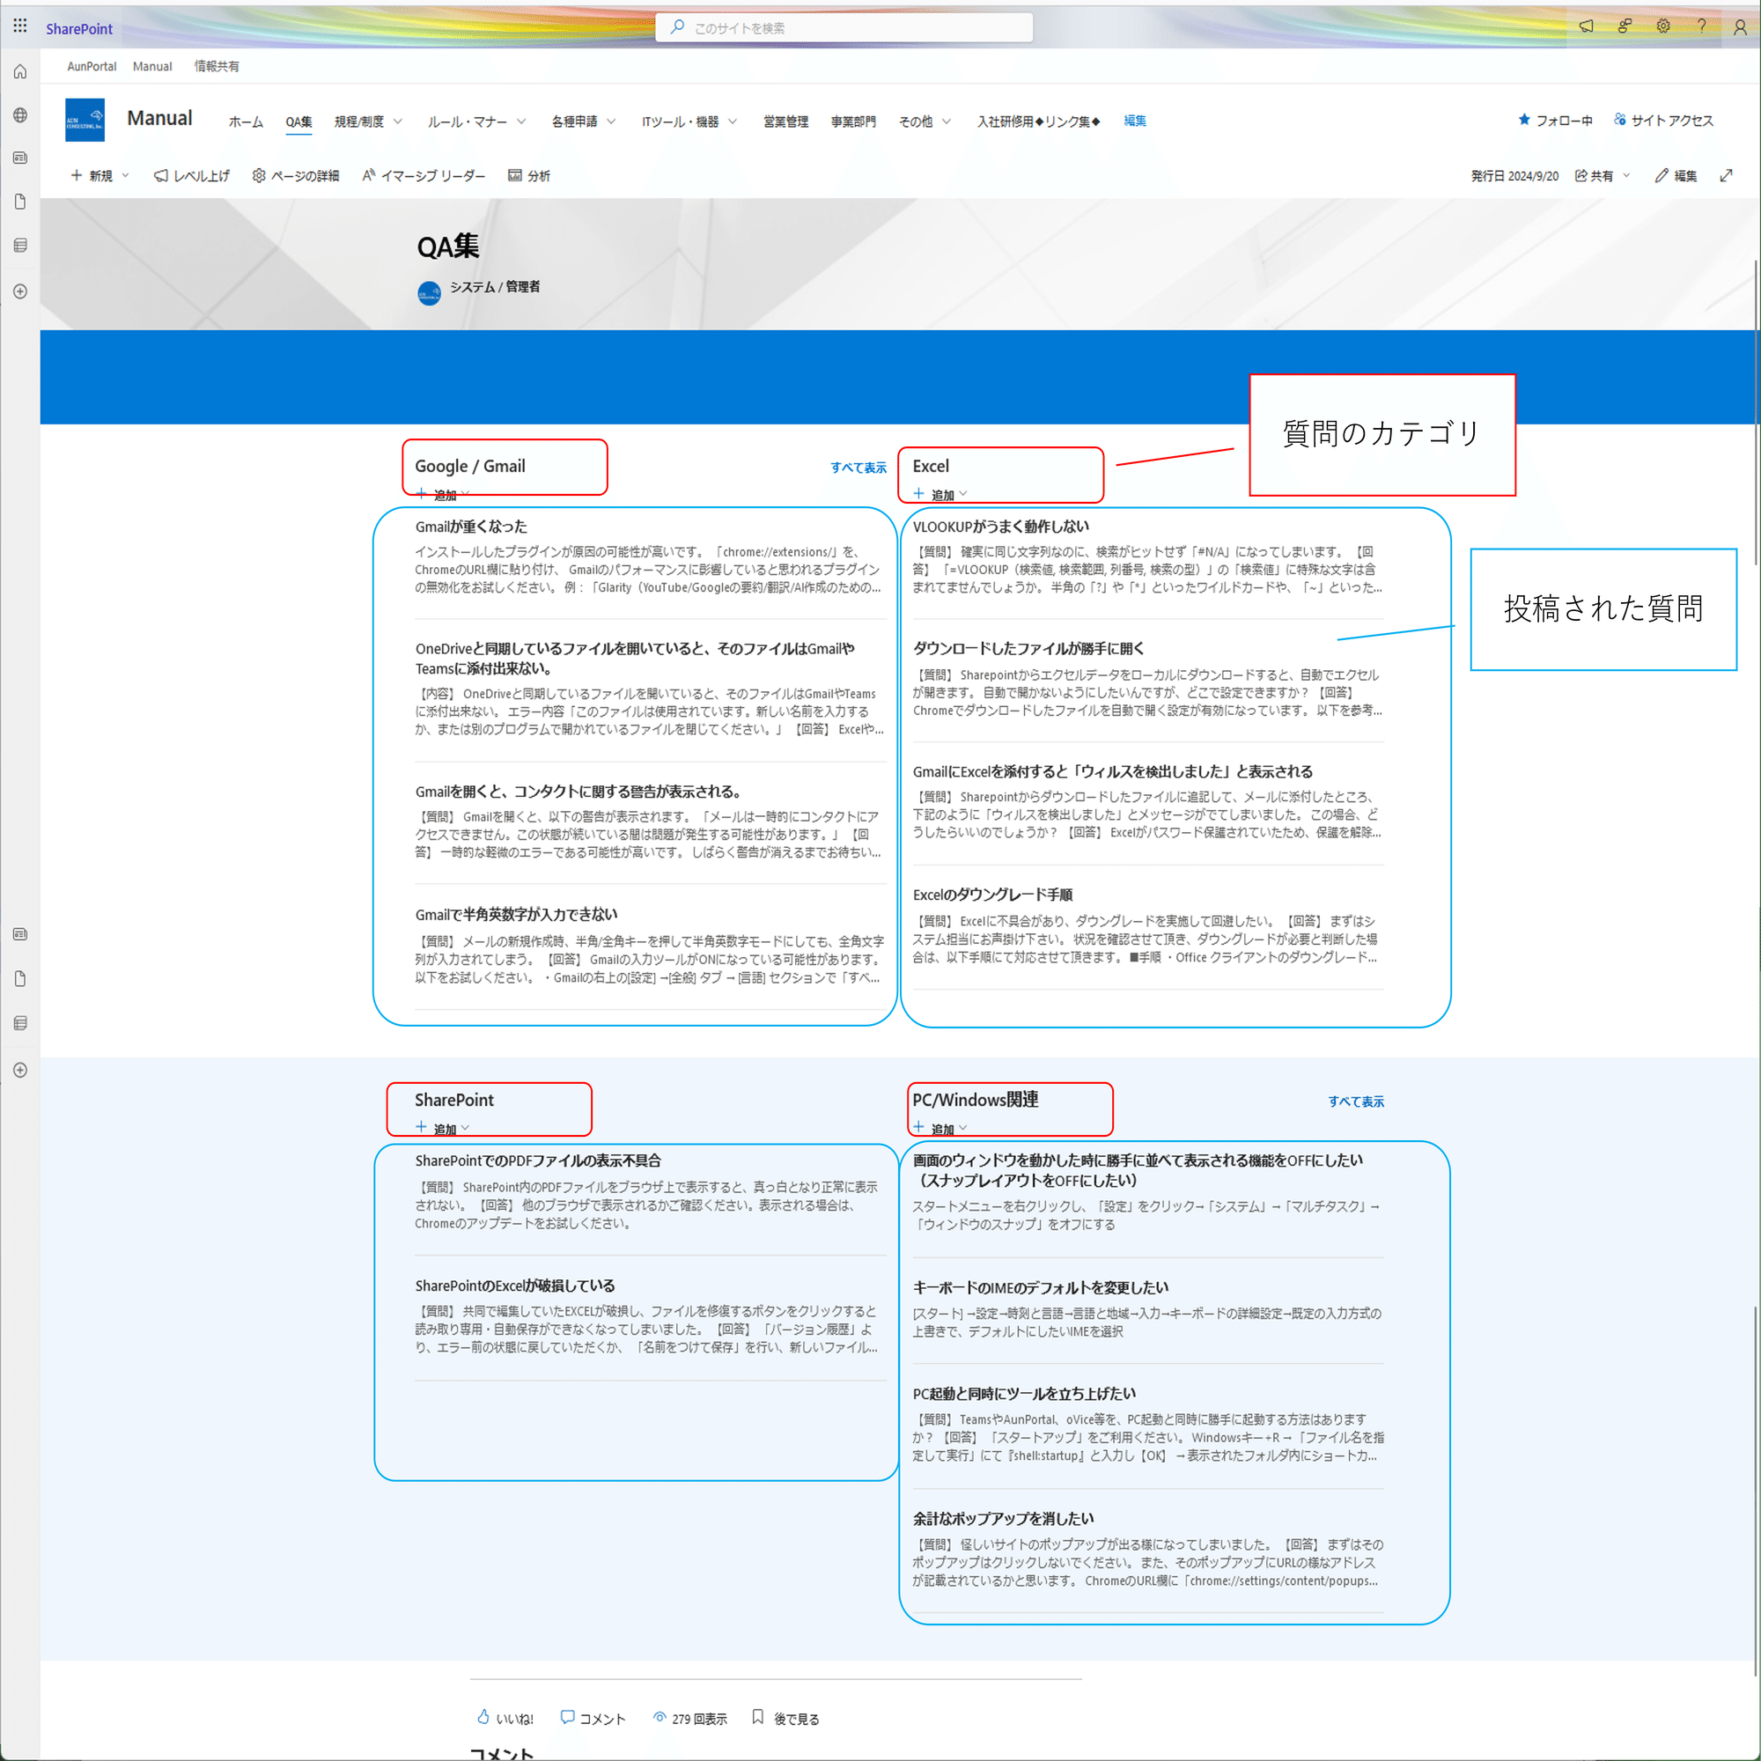1761x1761 pixels.
Task: Open help via the question mark icon
Action: pos(1702,26)
